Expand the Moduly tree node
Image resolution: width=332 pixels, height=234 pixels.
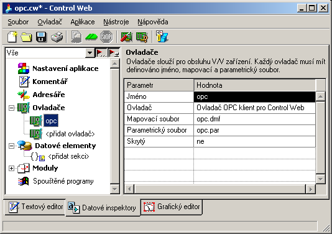pyautogui.click(x=11, y=168)
